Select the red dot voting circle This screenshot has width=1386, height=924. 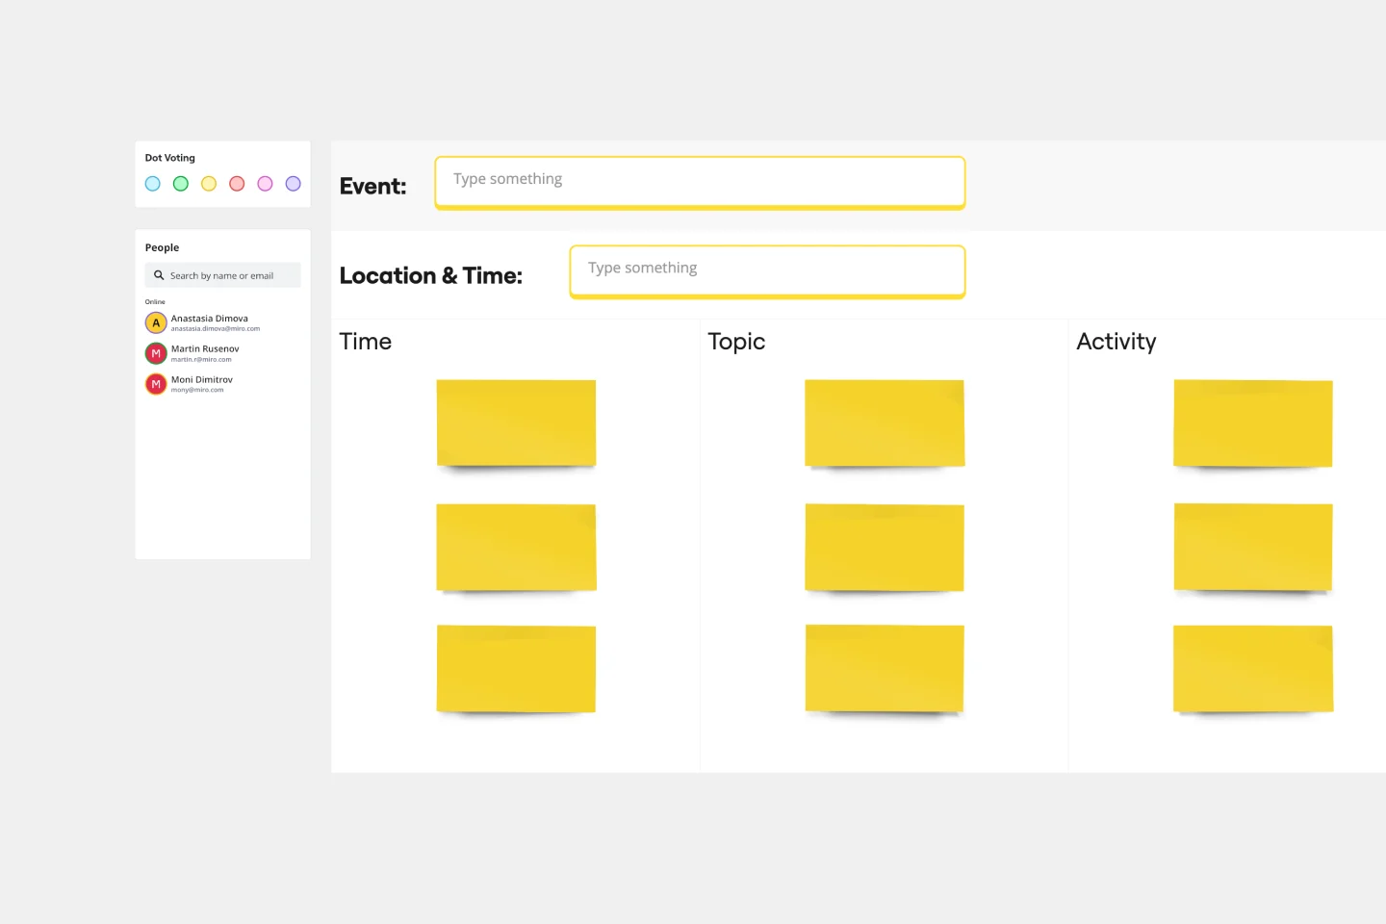point(237,183)
